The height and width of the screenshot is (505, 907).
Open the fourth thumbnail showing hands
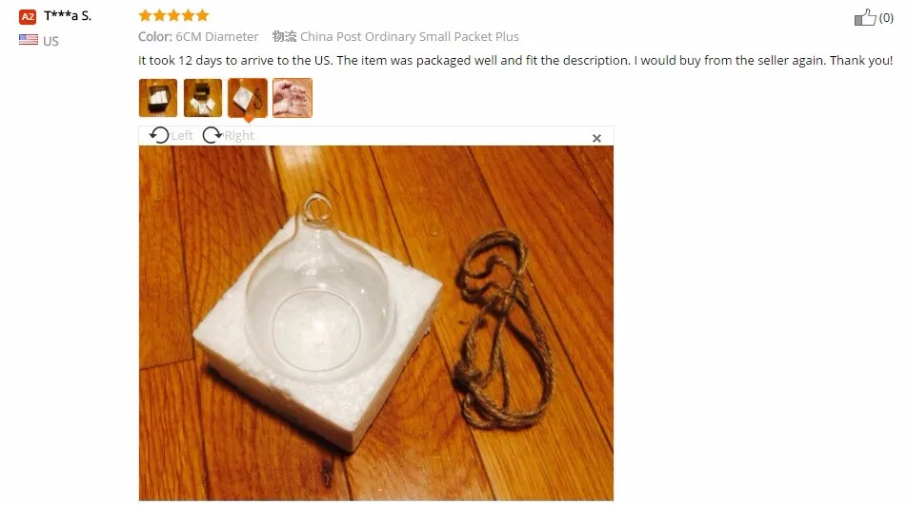click(x=292, y=98)
